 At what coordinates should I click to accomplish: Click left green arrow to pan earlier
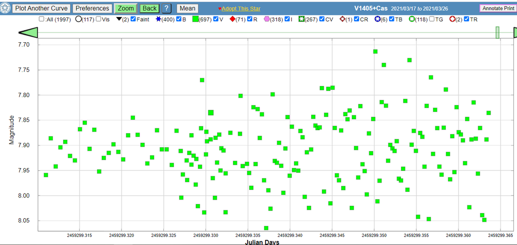26,32
